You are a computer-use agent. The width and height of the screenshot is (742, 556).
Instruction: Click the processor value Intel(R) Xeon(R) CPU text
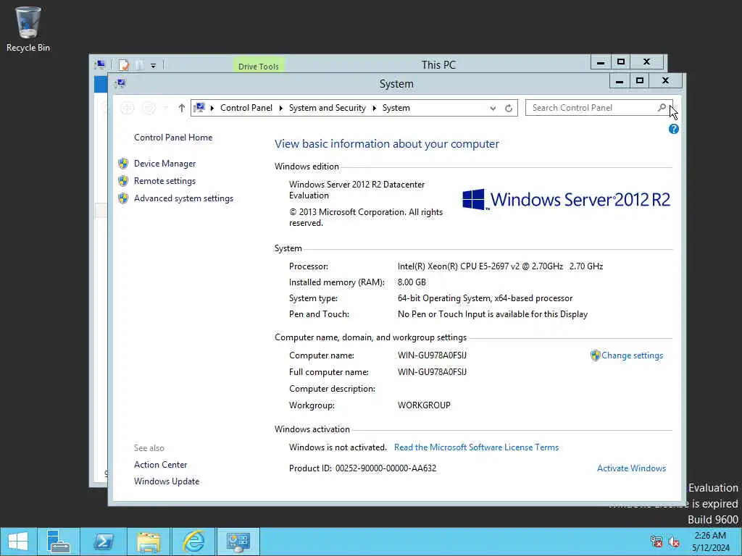click(x=500, y=266)
